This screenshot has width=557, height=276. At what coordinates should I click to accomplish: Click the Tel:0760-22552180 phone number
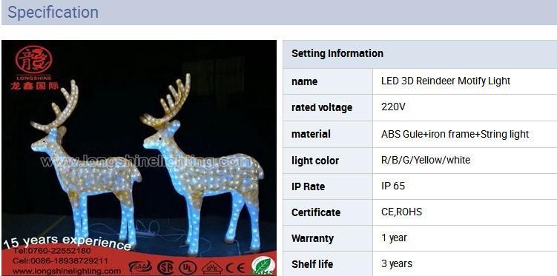tap(51, 251)
